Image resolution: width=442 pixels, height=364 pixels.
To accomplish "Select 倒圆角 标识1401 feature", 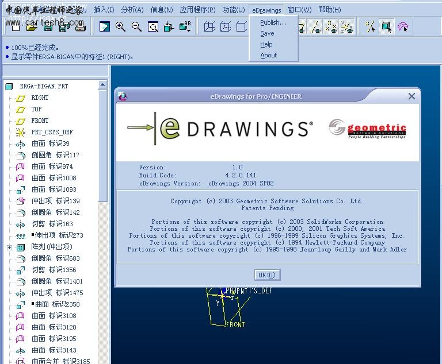I will [x=57, y=281].
